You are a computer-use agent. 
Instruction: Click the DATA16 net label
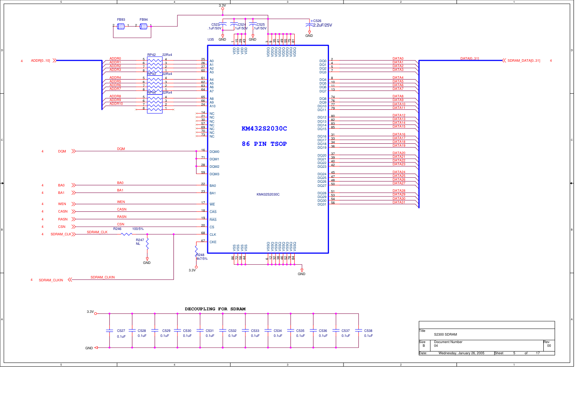pyautogui.click(x=399, y=134)
